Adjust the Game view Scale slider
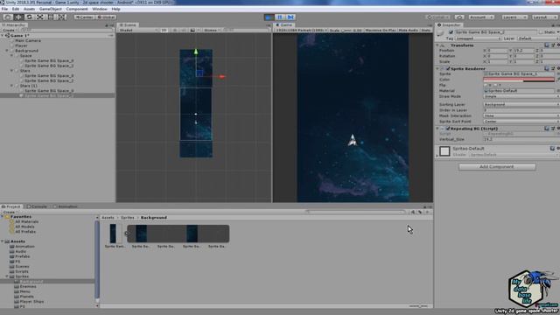This screenshot has height=315, width=560. click(346, 31)
